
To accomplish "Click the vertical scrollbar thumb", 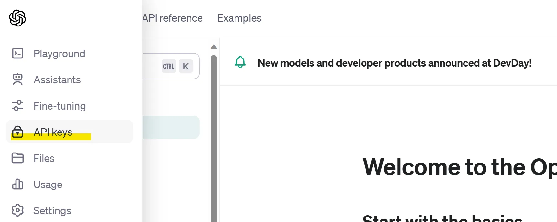I will point(214,138).
